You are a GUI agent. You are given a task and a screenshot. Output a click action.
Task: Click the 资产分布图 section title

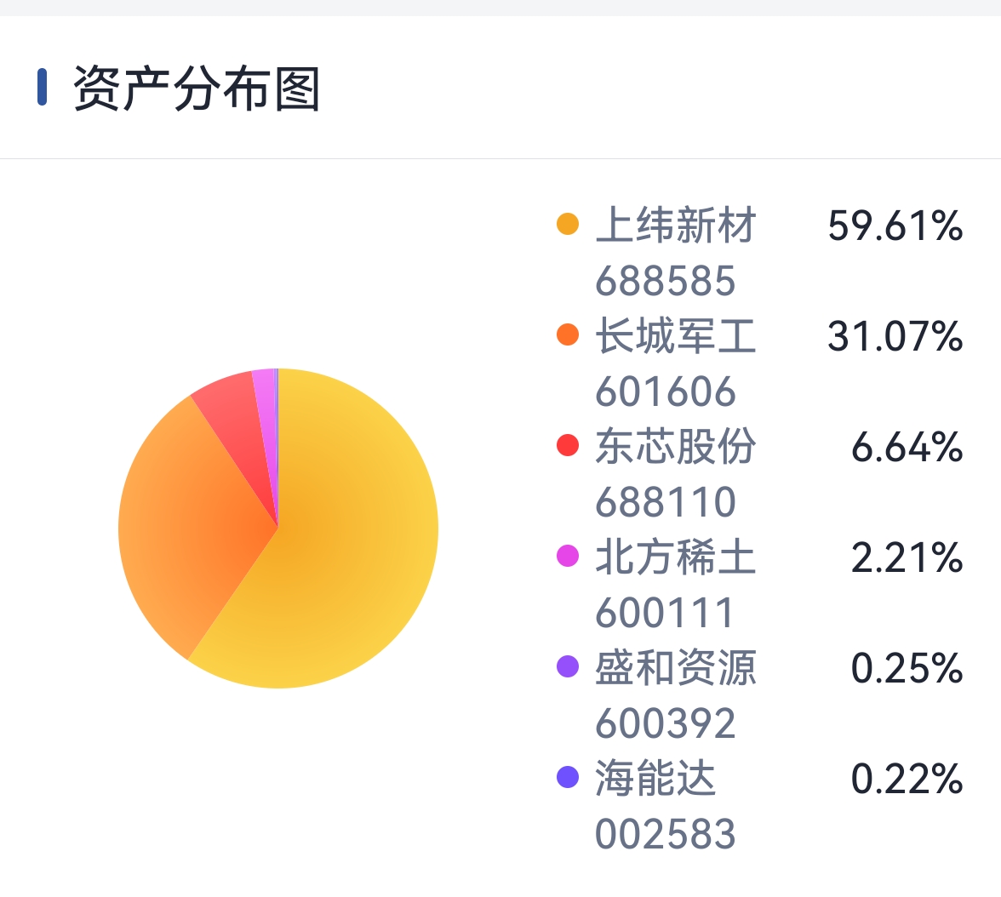197,89
